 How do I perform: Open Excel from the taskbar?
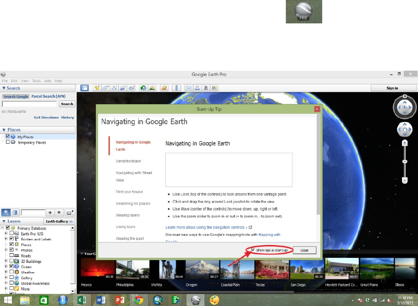coord(82,300)
